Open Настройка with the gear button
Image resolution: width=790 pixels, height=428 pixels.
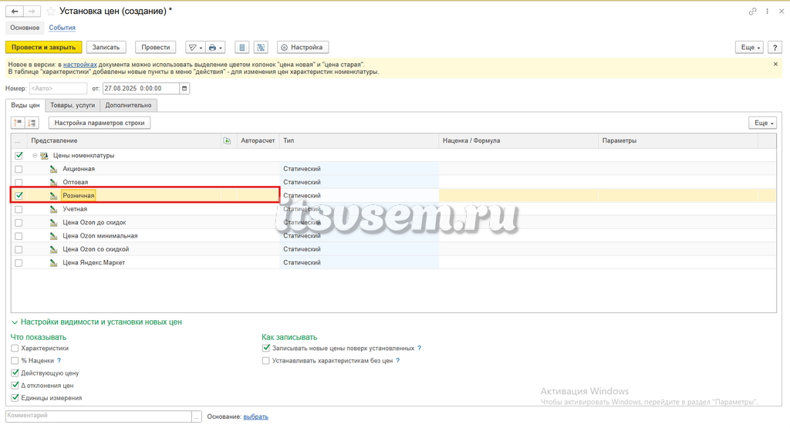click(302, 47)
